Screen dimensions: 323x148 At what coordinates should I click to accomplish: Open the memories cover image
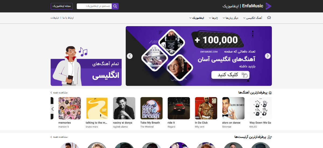point(69,108)
